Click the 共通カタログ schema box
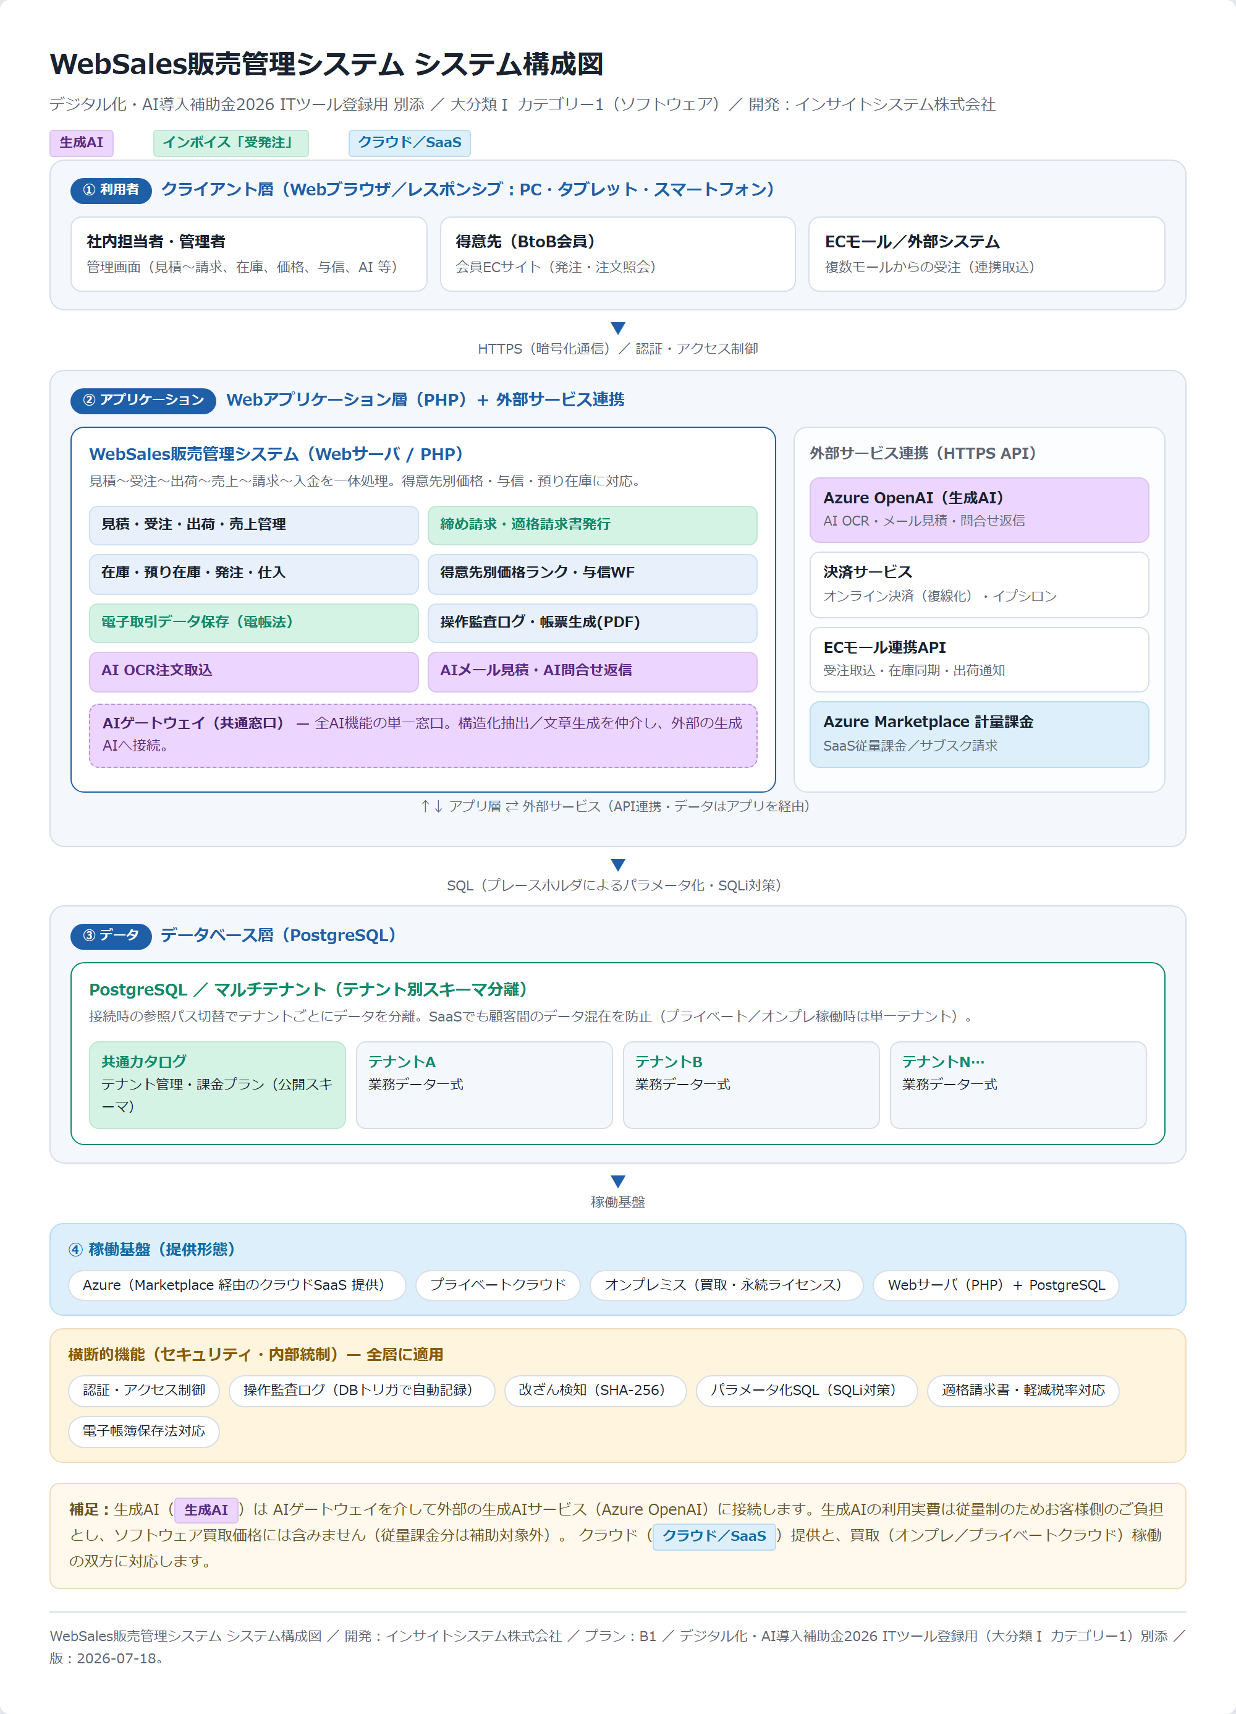 [218, 1085]
